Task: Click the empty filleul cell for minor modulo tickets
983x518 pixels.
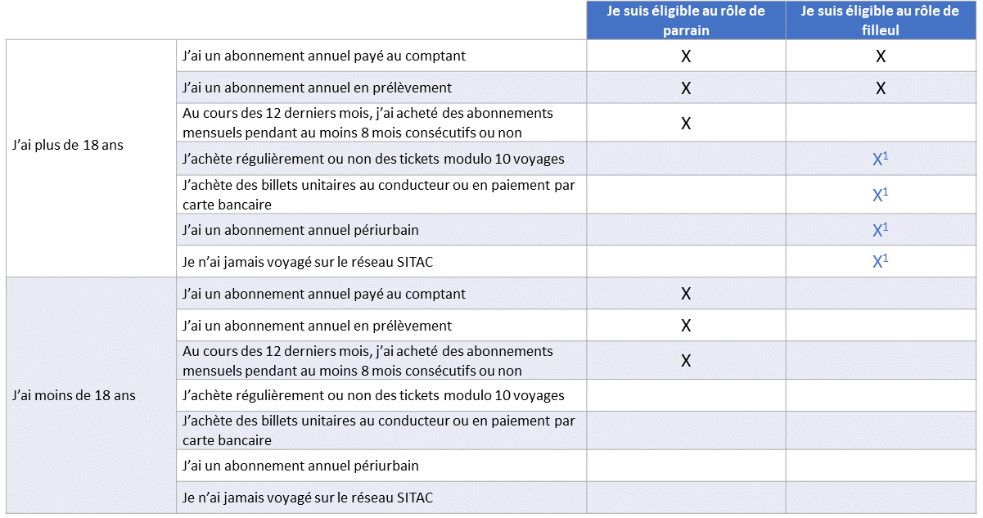Action: (881, 396)
